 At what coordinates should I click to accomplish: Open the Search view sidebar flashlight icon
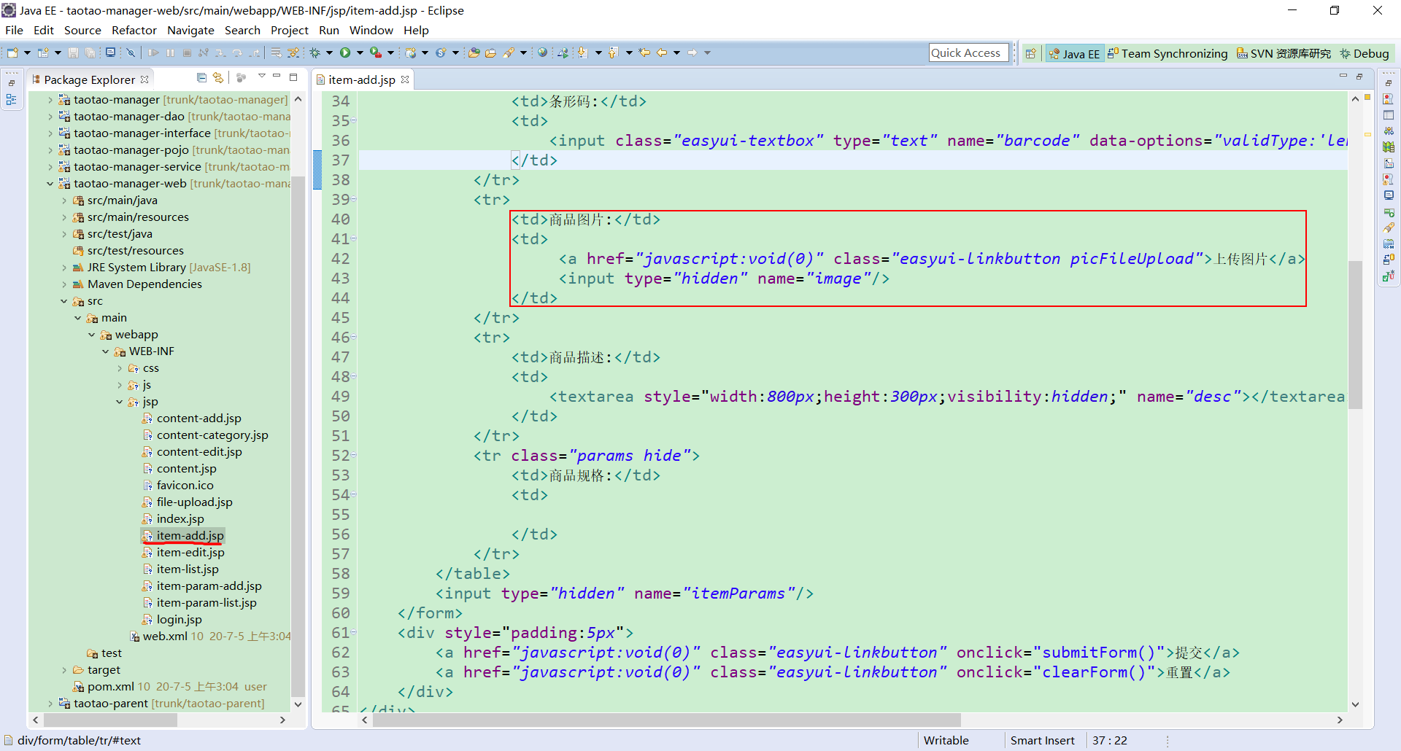(x=1389, y=227)
